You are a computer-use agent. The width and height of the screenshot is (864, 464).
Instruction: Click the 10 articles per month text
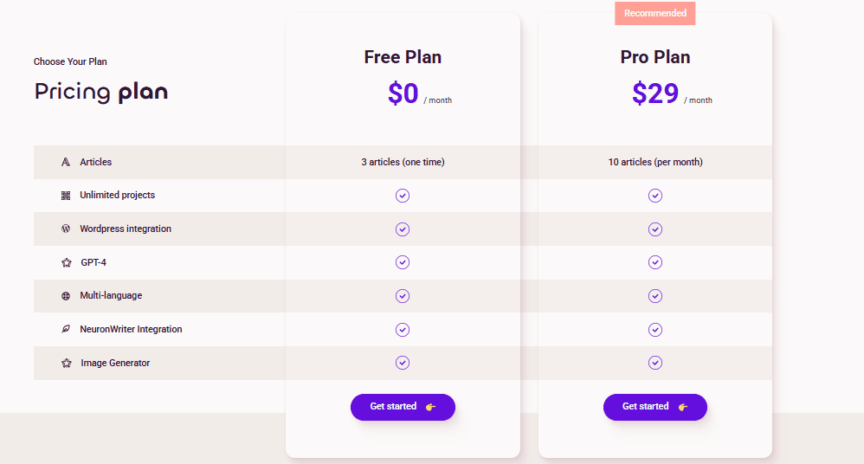click(655, 162)
